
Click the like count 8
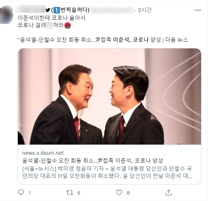click(x=128, y=193)
